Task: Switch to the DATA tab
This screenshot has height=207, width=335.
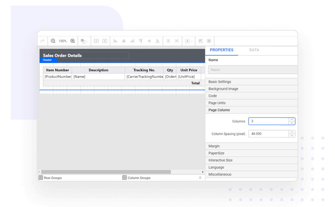Action: coord(254,50)
